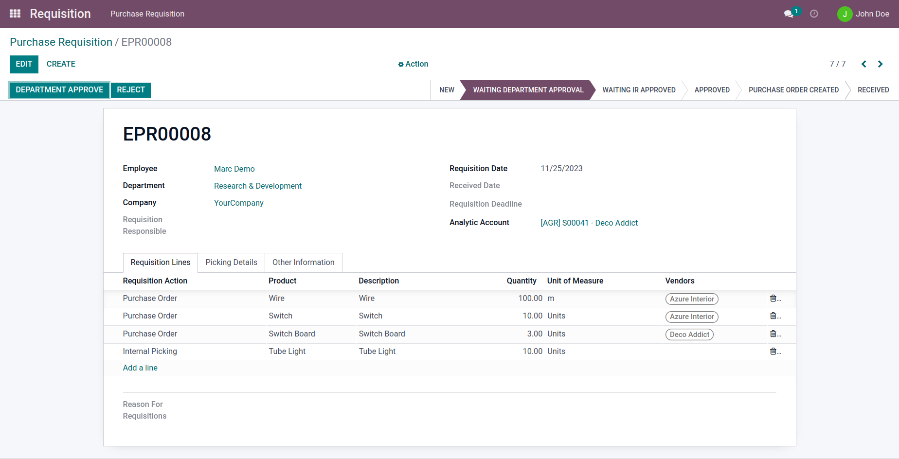Go to the next record arrow

tap(880, 64)
